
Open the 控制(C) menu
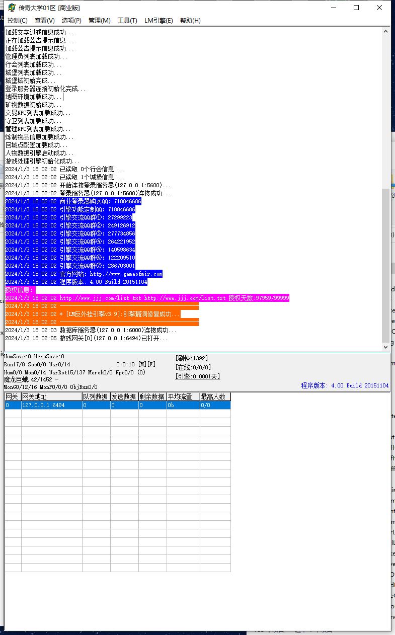point(18,21)
